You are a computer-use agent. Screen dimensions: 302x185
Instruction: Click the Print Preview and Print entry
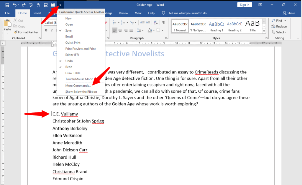81,49
